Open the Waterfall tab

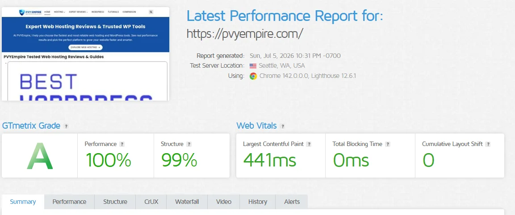tap(187, 202)
